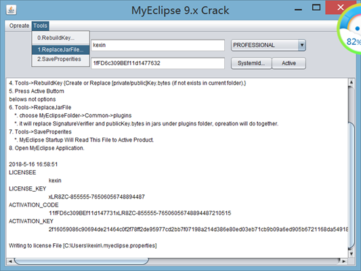361x271 pixels.
Task: Click the 'Writing to license File' line
Action: pyautogui.click(x=83, y=246)
